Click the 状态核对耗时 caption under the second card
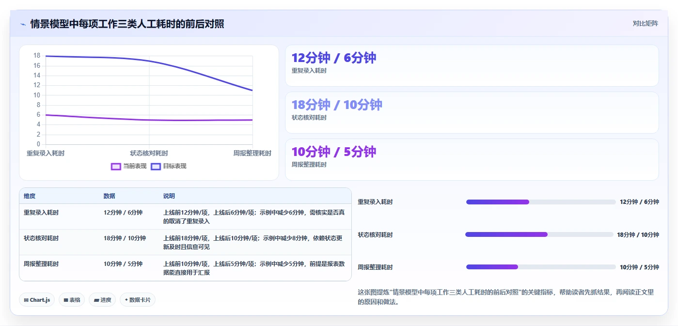Screen dimensions: 678x326 tap(309, 118)
